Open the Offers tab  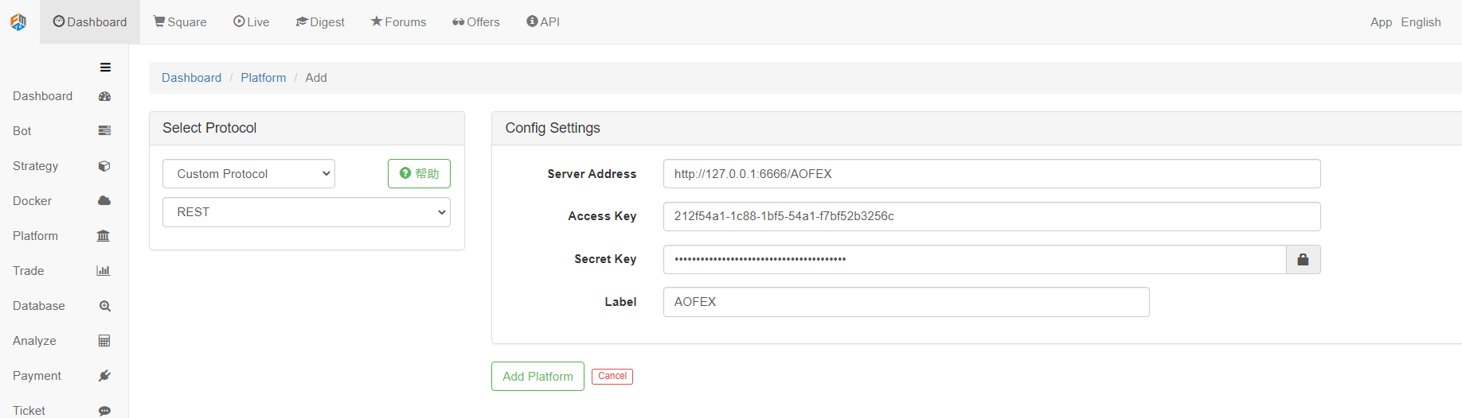tap(476, 22)
